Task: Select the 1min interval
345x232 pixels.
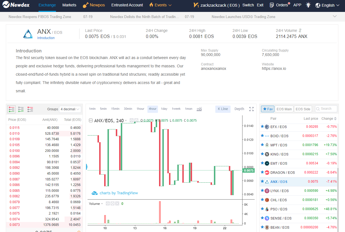Action: point(92,109)
